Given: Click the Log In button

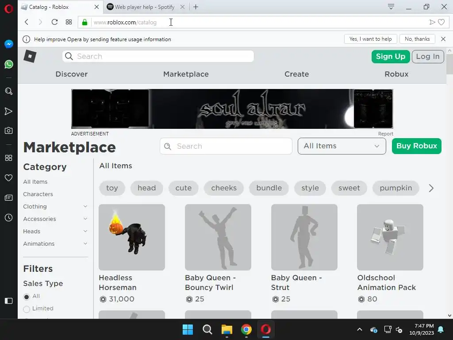Looking at the screenshot, I should (428, 56).
